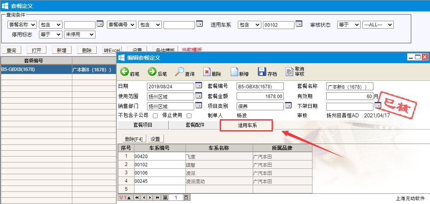
Task: Click the 删除[F4] button
Action: 133,139
